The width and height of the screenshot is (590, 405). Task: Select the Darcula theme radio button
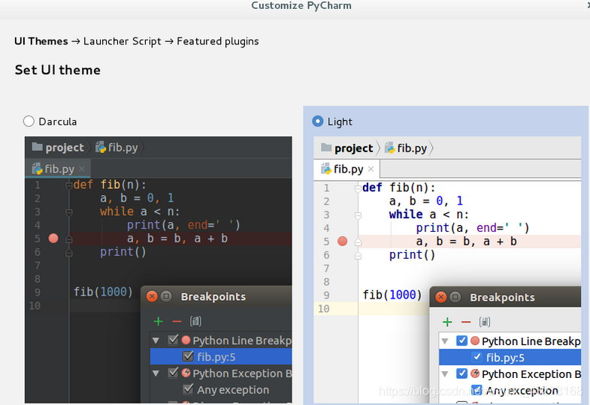point(29,121)
